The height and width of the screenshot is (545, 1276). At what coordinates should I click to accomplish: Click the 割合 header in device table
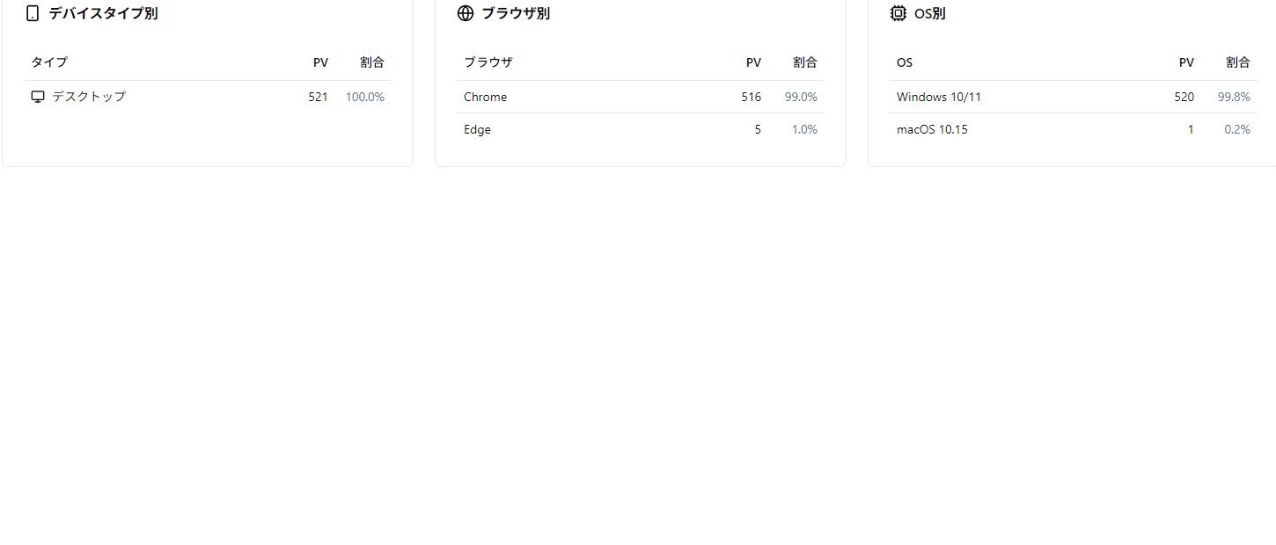click(x=372, y=62)
